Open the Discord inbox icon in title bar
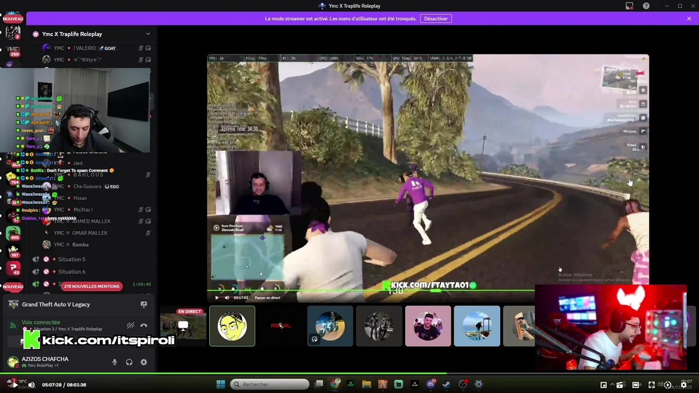This screenshot has width=699, height=393. pyautogui.click(x=630, y=6)
